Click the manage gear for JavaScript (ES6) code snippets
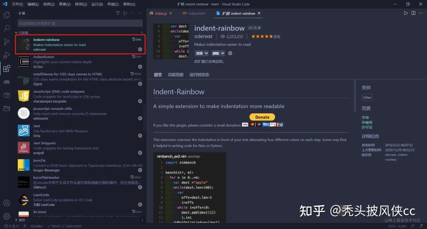This screenshot has width=427, height=229. (x=140, y=101)
